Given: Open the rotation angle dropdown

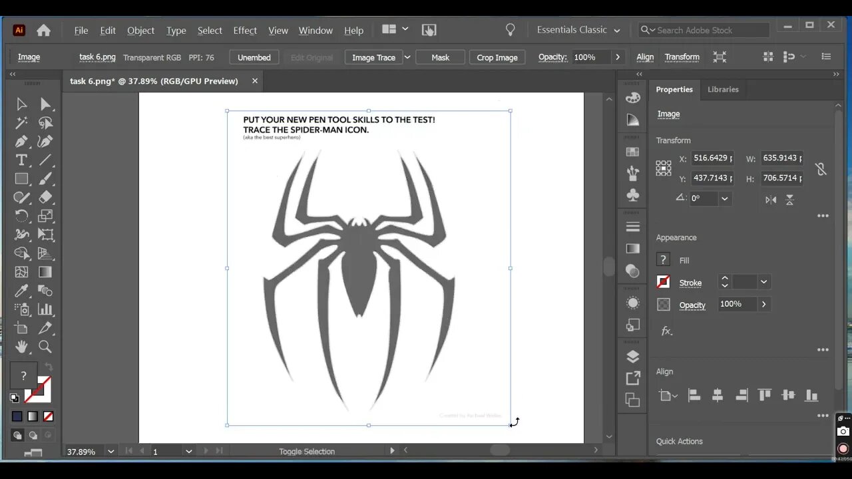Looking at the screenshot, I should 725,198.
